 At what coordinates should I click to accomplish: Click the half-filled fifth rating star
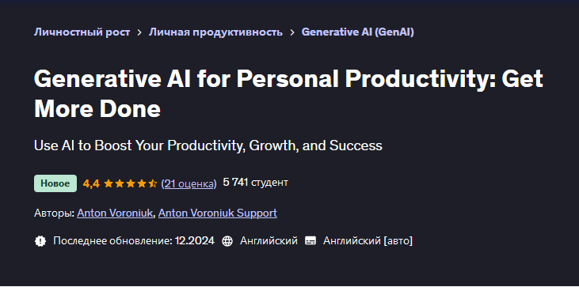(153, 183)
